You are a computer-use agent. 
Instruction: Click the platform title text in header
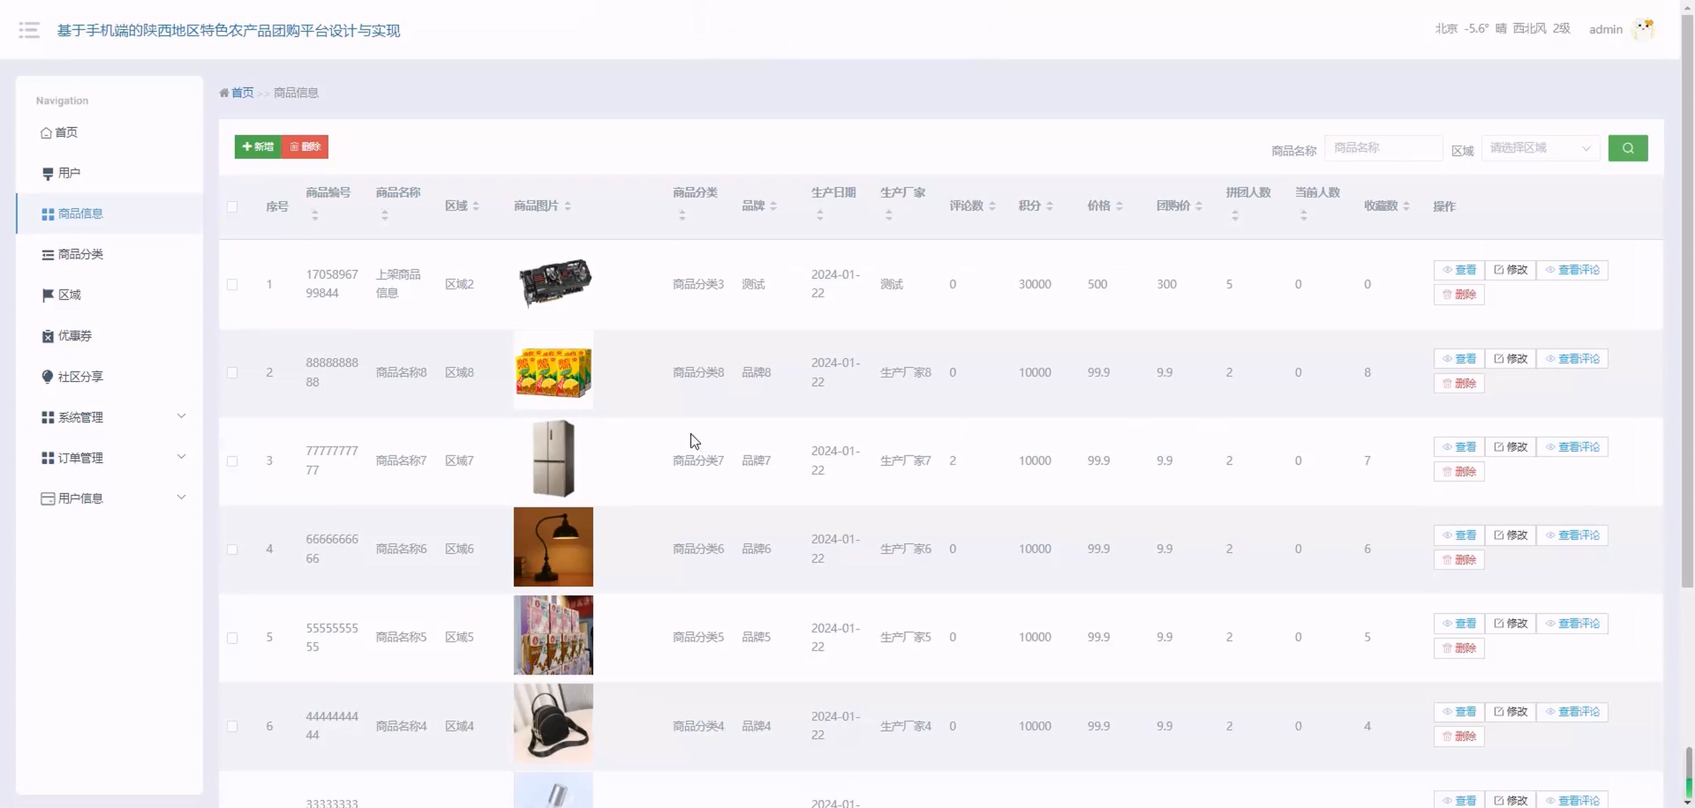(228, 30)
